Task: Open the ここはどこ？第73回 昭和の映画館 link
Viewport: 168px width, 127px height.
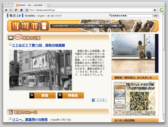Action: tap(39, 45)
